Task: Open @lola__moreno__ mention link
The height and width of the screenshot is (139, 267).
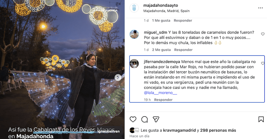Action: point(161,93)
